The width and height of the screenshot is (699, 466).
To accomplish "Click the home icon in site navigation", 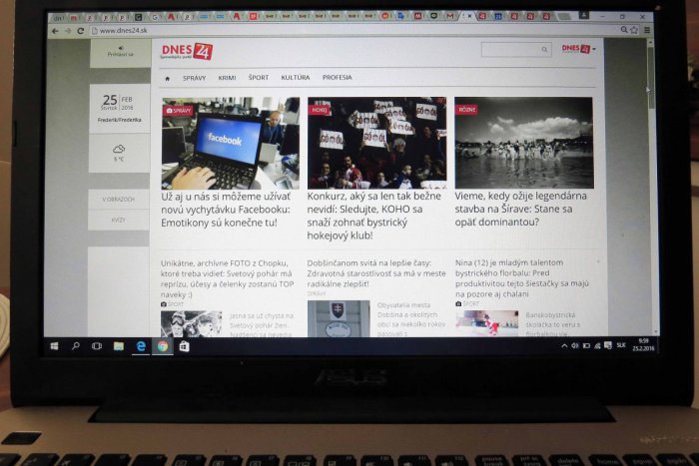I will click(x=168, y=78).
